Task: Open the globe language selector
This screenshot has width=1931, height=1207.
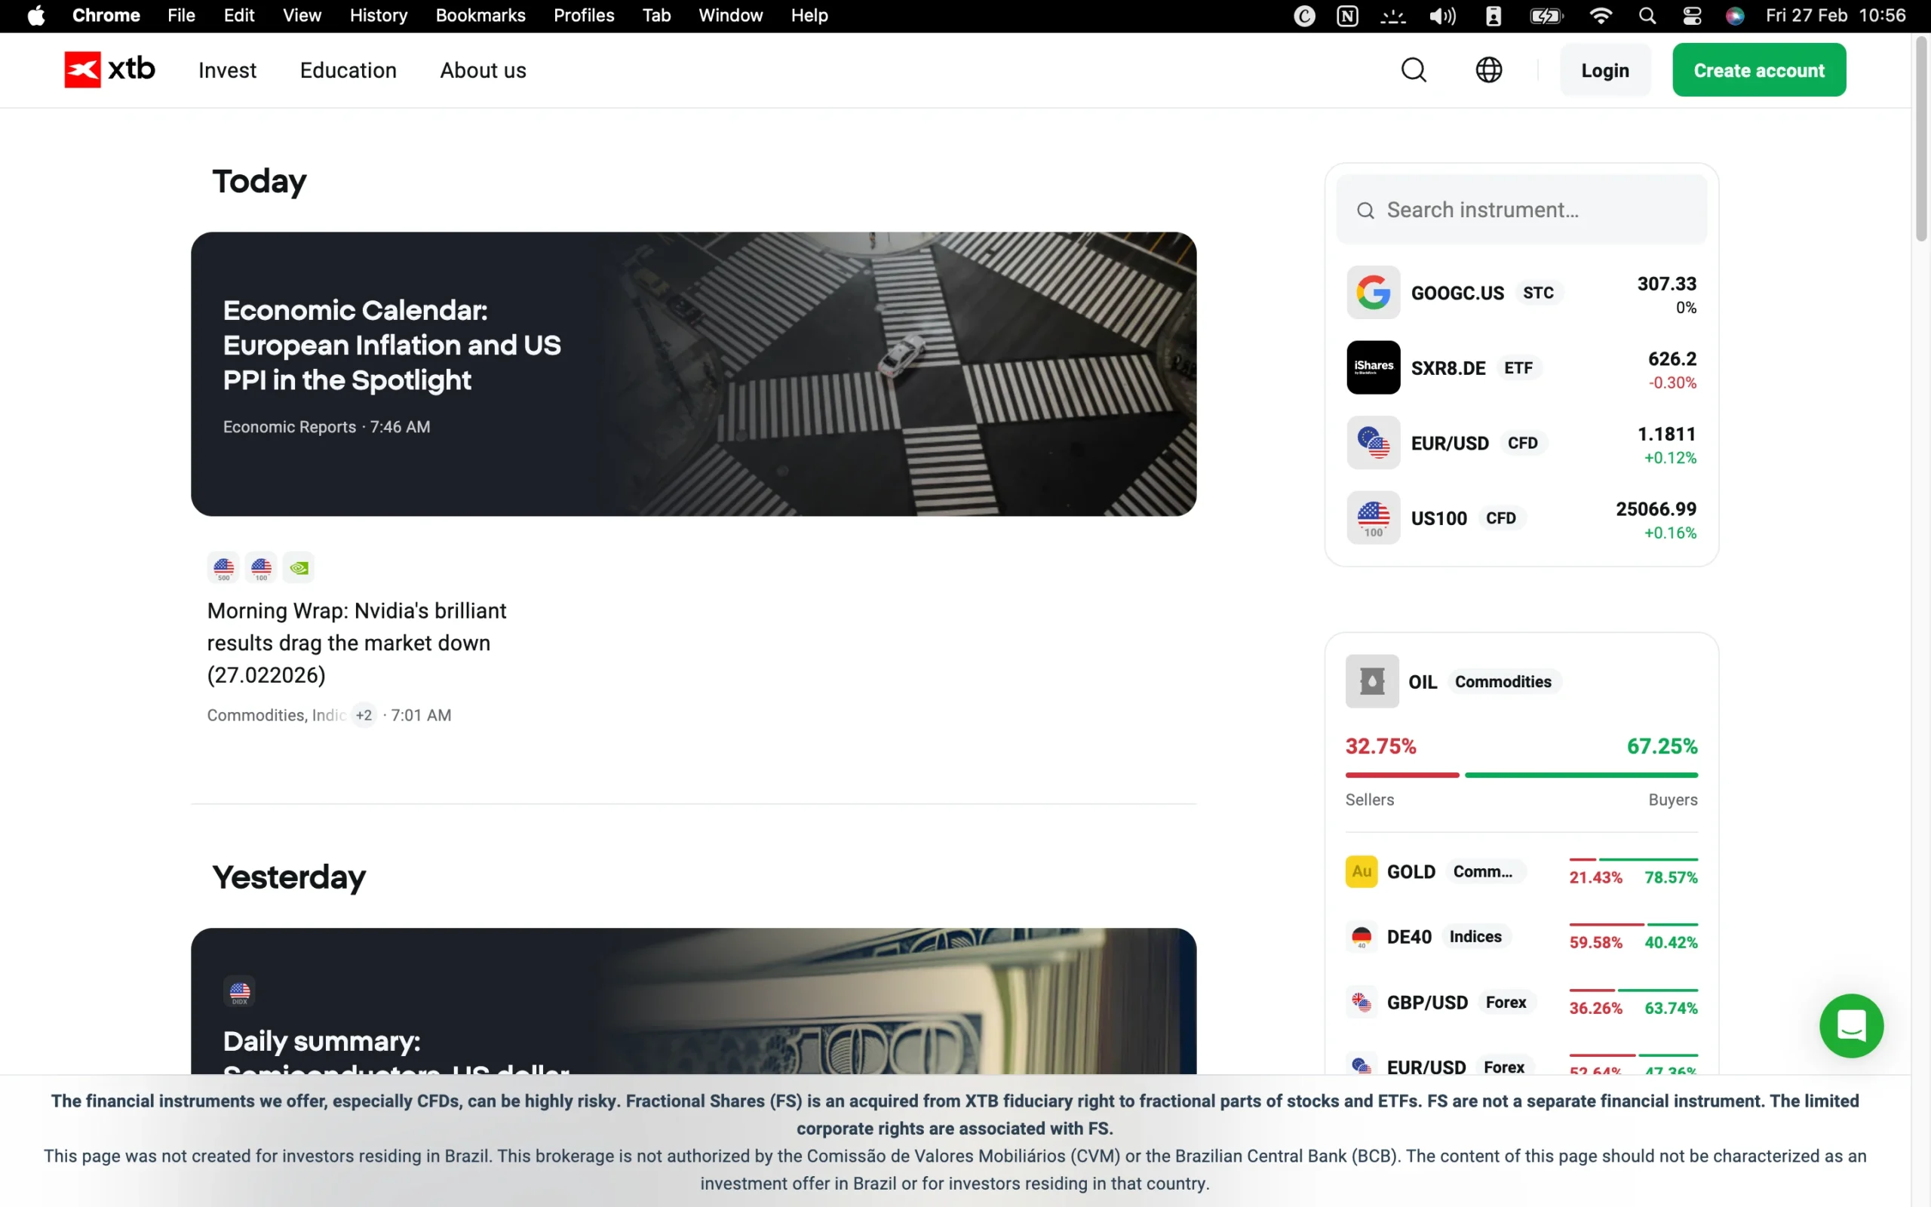Action: [x=1489, y=70]
